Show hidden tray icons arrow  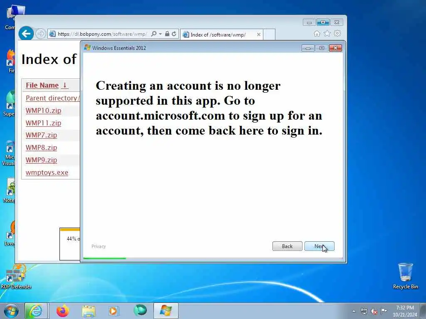(x=354, y=311)
